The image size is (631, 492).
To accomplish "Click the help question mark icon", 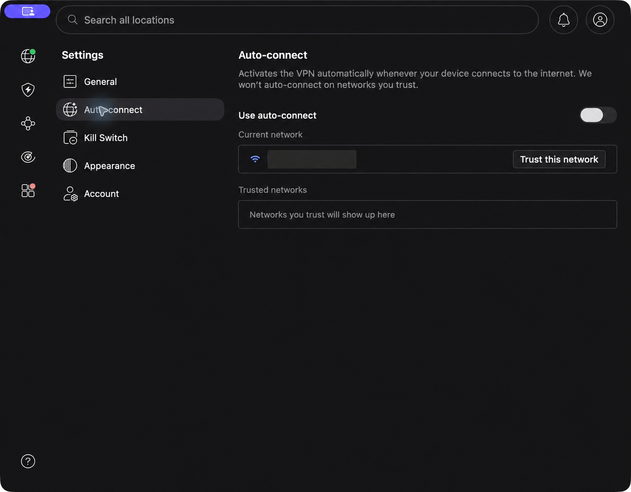I will [x=28, y=461].
